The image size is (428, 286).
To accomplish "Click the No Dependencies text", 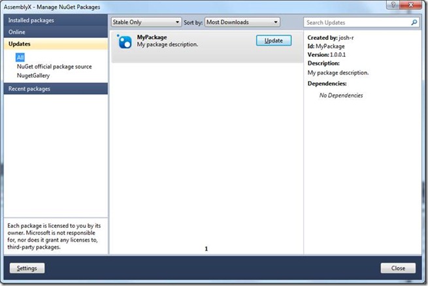I will point(341,95).
